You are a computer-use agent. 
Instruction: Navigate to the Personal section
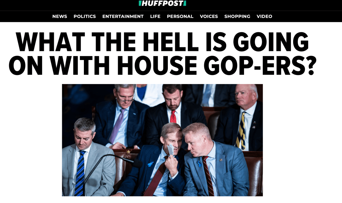tap(180, 16)
